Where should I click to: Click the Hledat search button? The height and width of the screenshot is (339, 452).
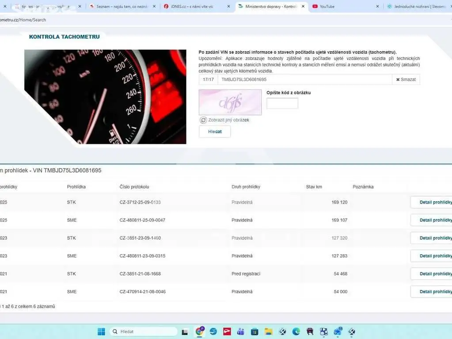215,132
